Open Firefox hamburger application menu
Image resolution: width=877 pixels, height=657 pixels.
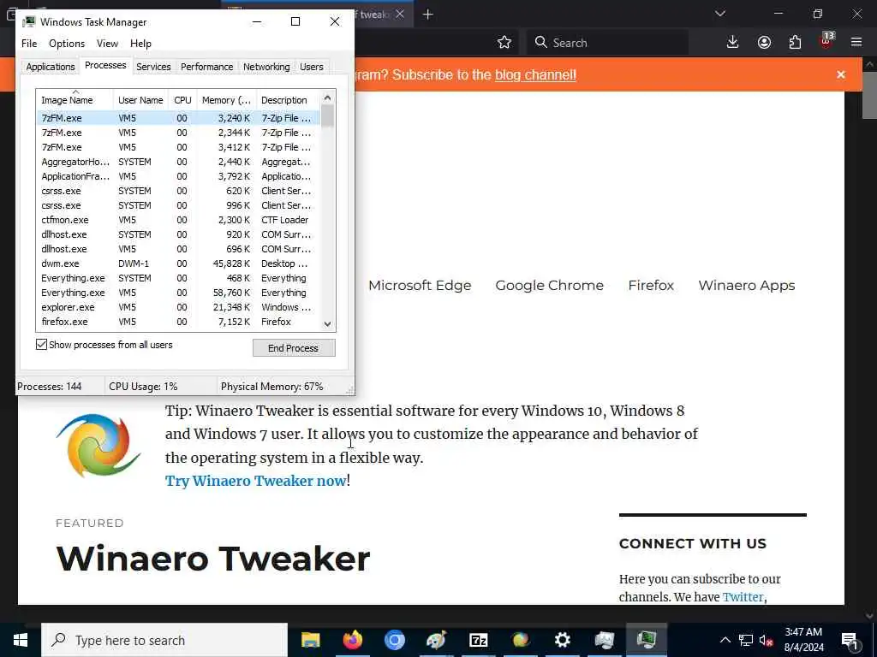coord(856,43)
